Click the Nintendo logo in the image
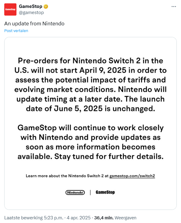 pyautogui.click(x=75, y=192)
